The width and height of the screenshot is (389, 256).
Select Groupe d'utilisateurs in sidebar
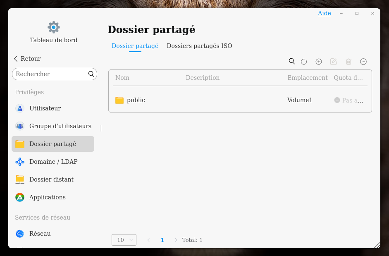(x=60, y=126)
